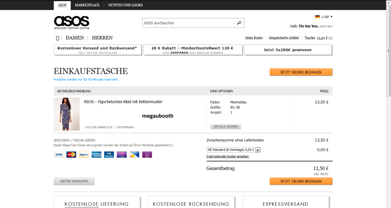
Task: Click the Gesamtbetrag label
Action: click(221, 168)
